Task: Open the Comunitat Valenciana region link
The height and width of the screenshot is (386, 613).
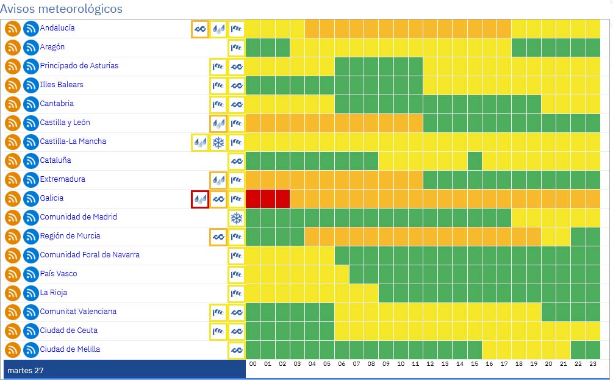Action: 78,312
